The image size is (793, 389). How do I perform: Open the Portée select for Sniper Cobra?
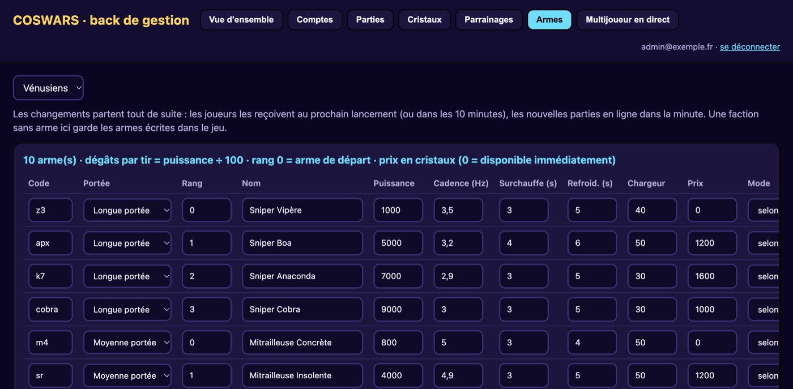click(x=127, y=309)
